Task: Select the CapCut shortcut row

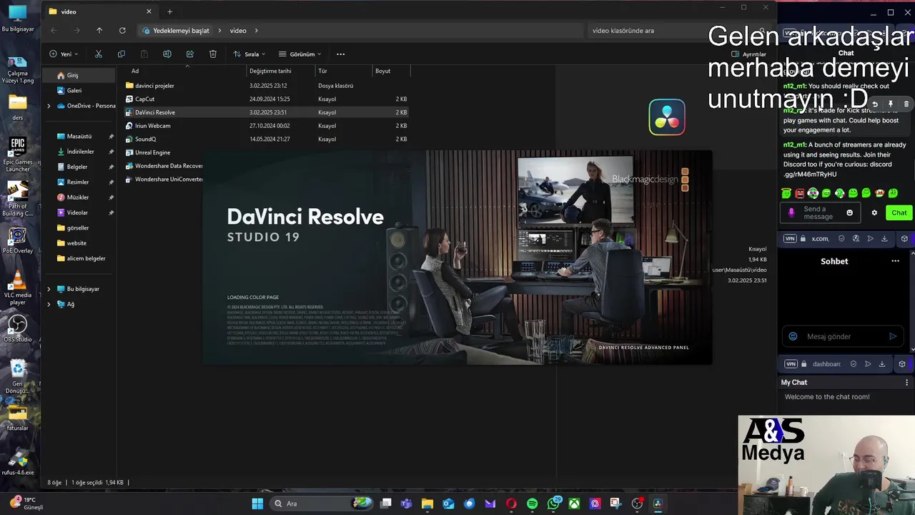Action: pyautogui.click(x=267, y=99)
